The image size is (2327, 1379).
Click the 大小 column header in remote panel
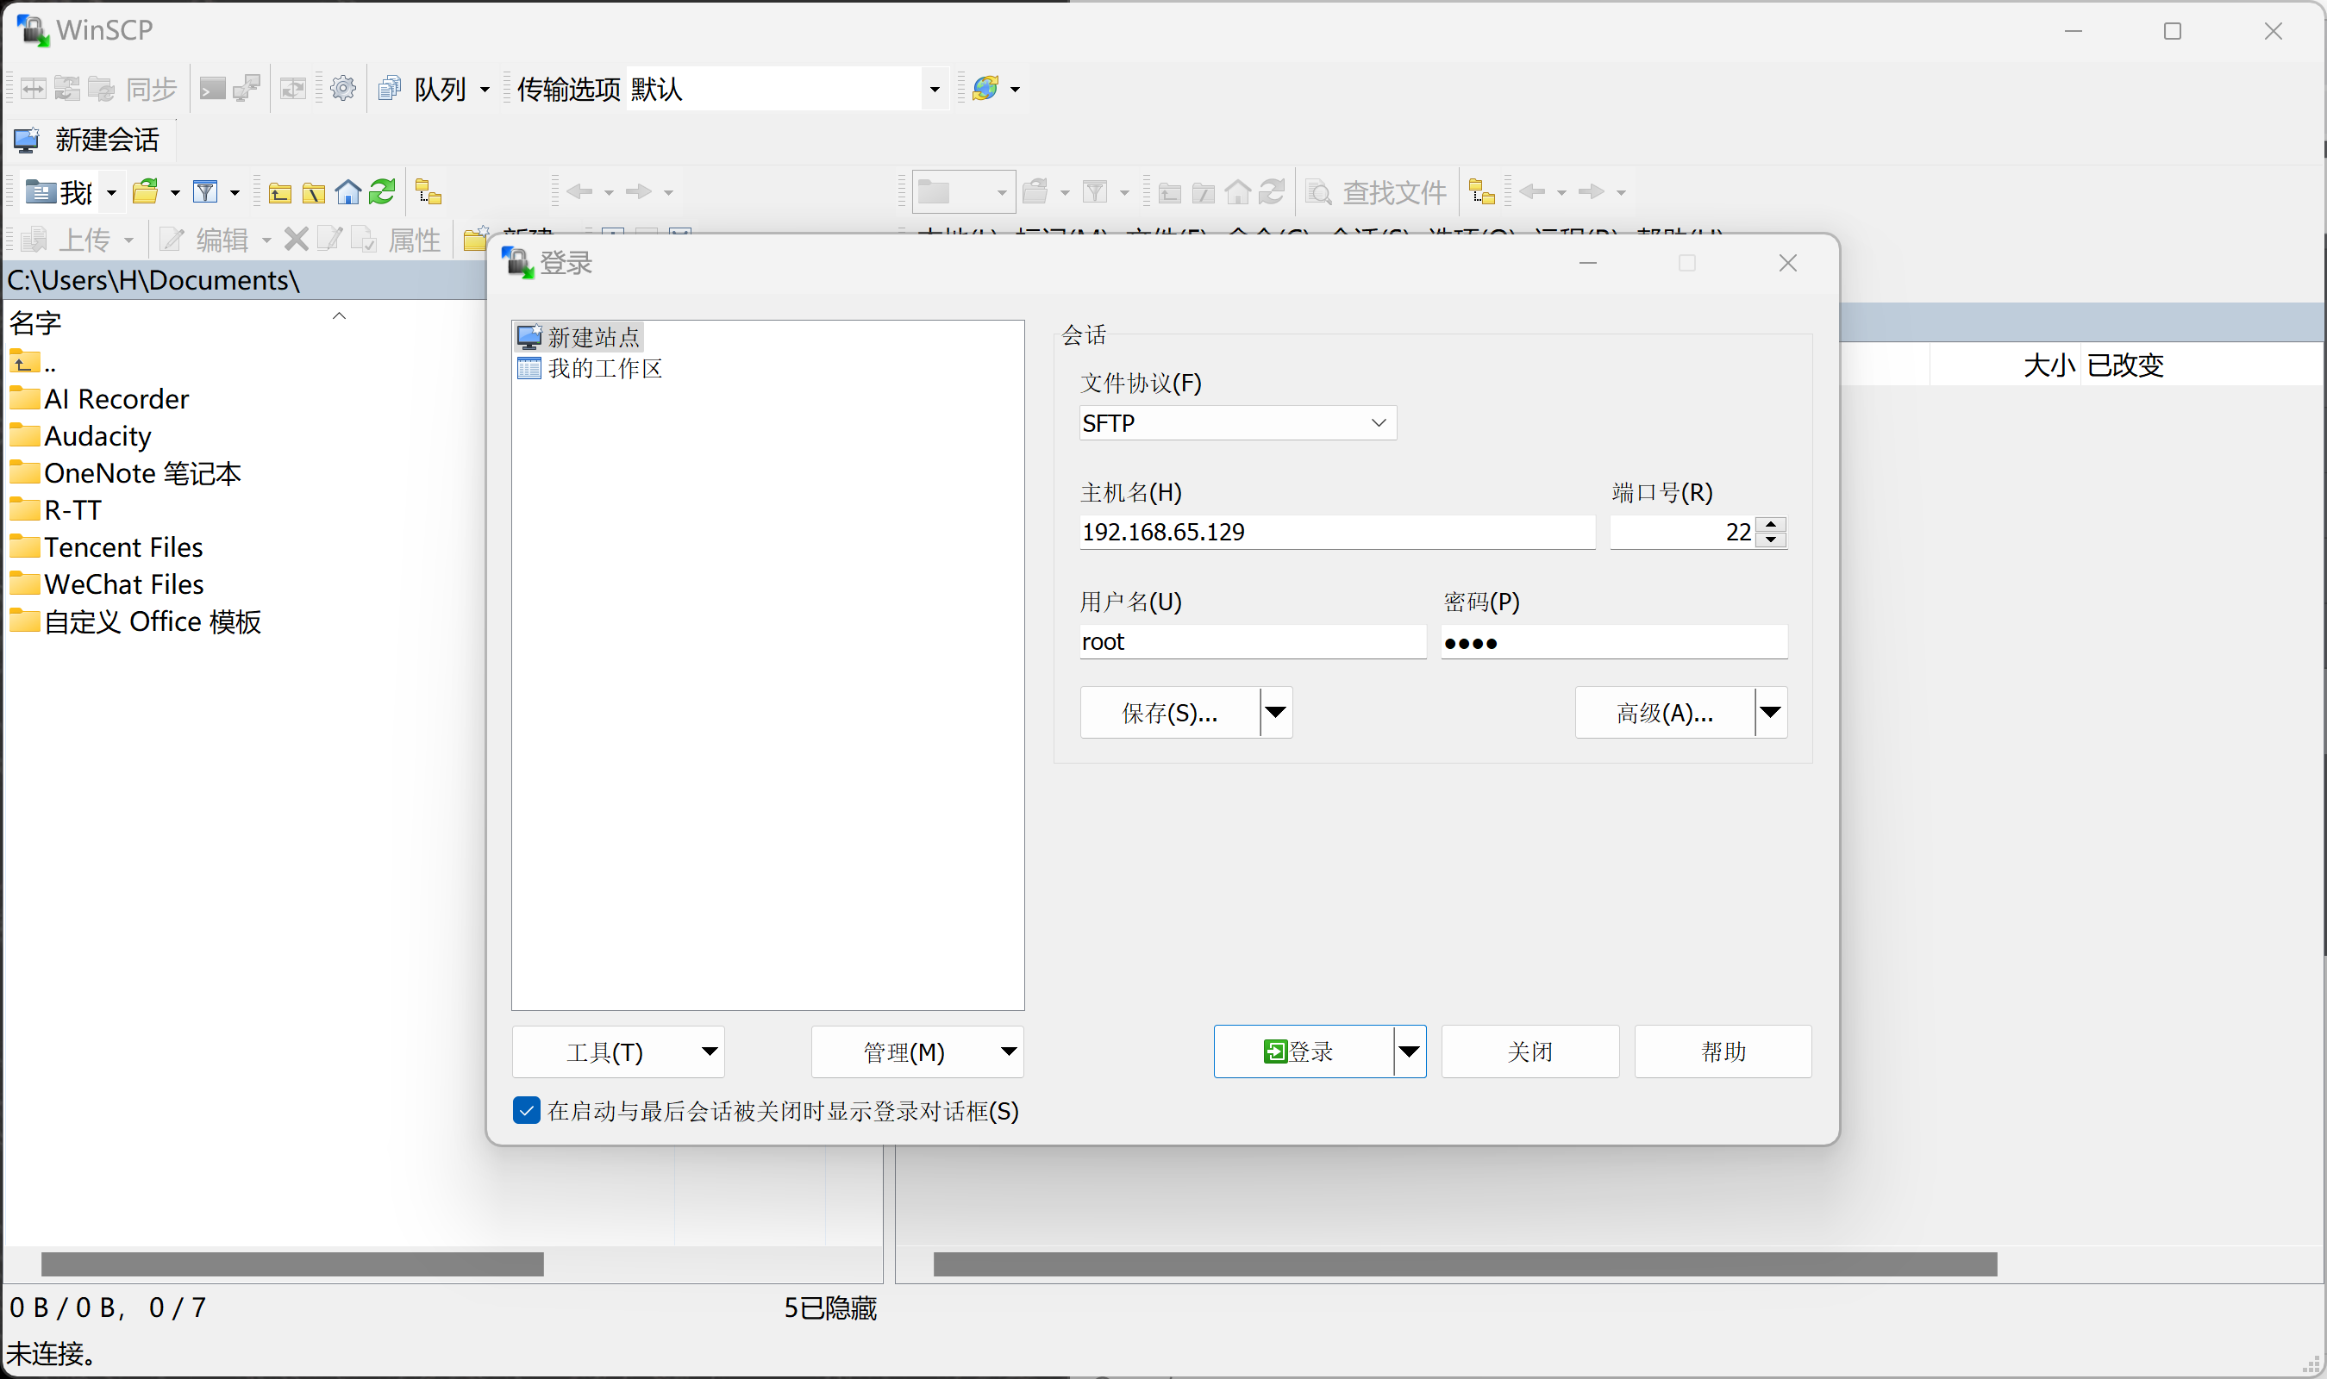click(2049, 365)
